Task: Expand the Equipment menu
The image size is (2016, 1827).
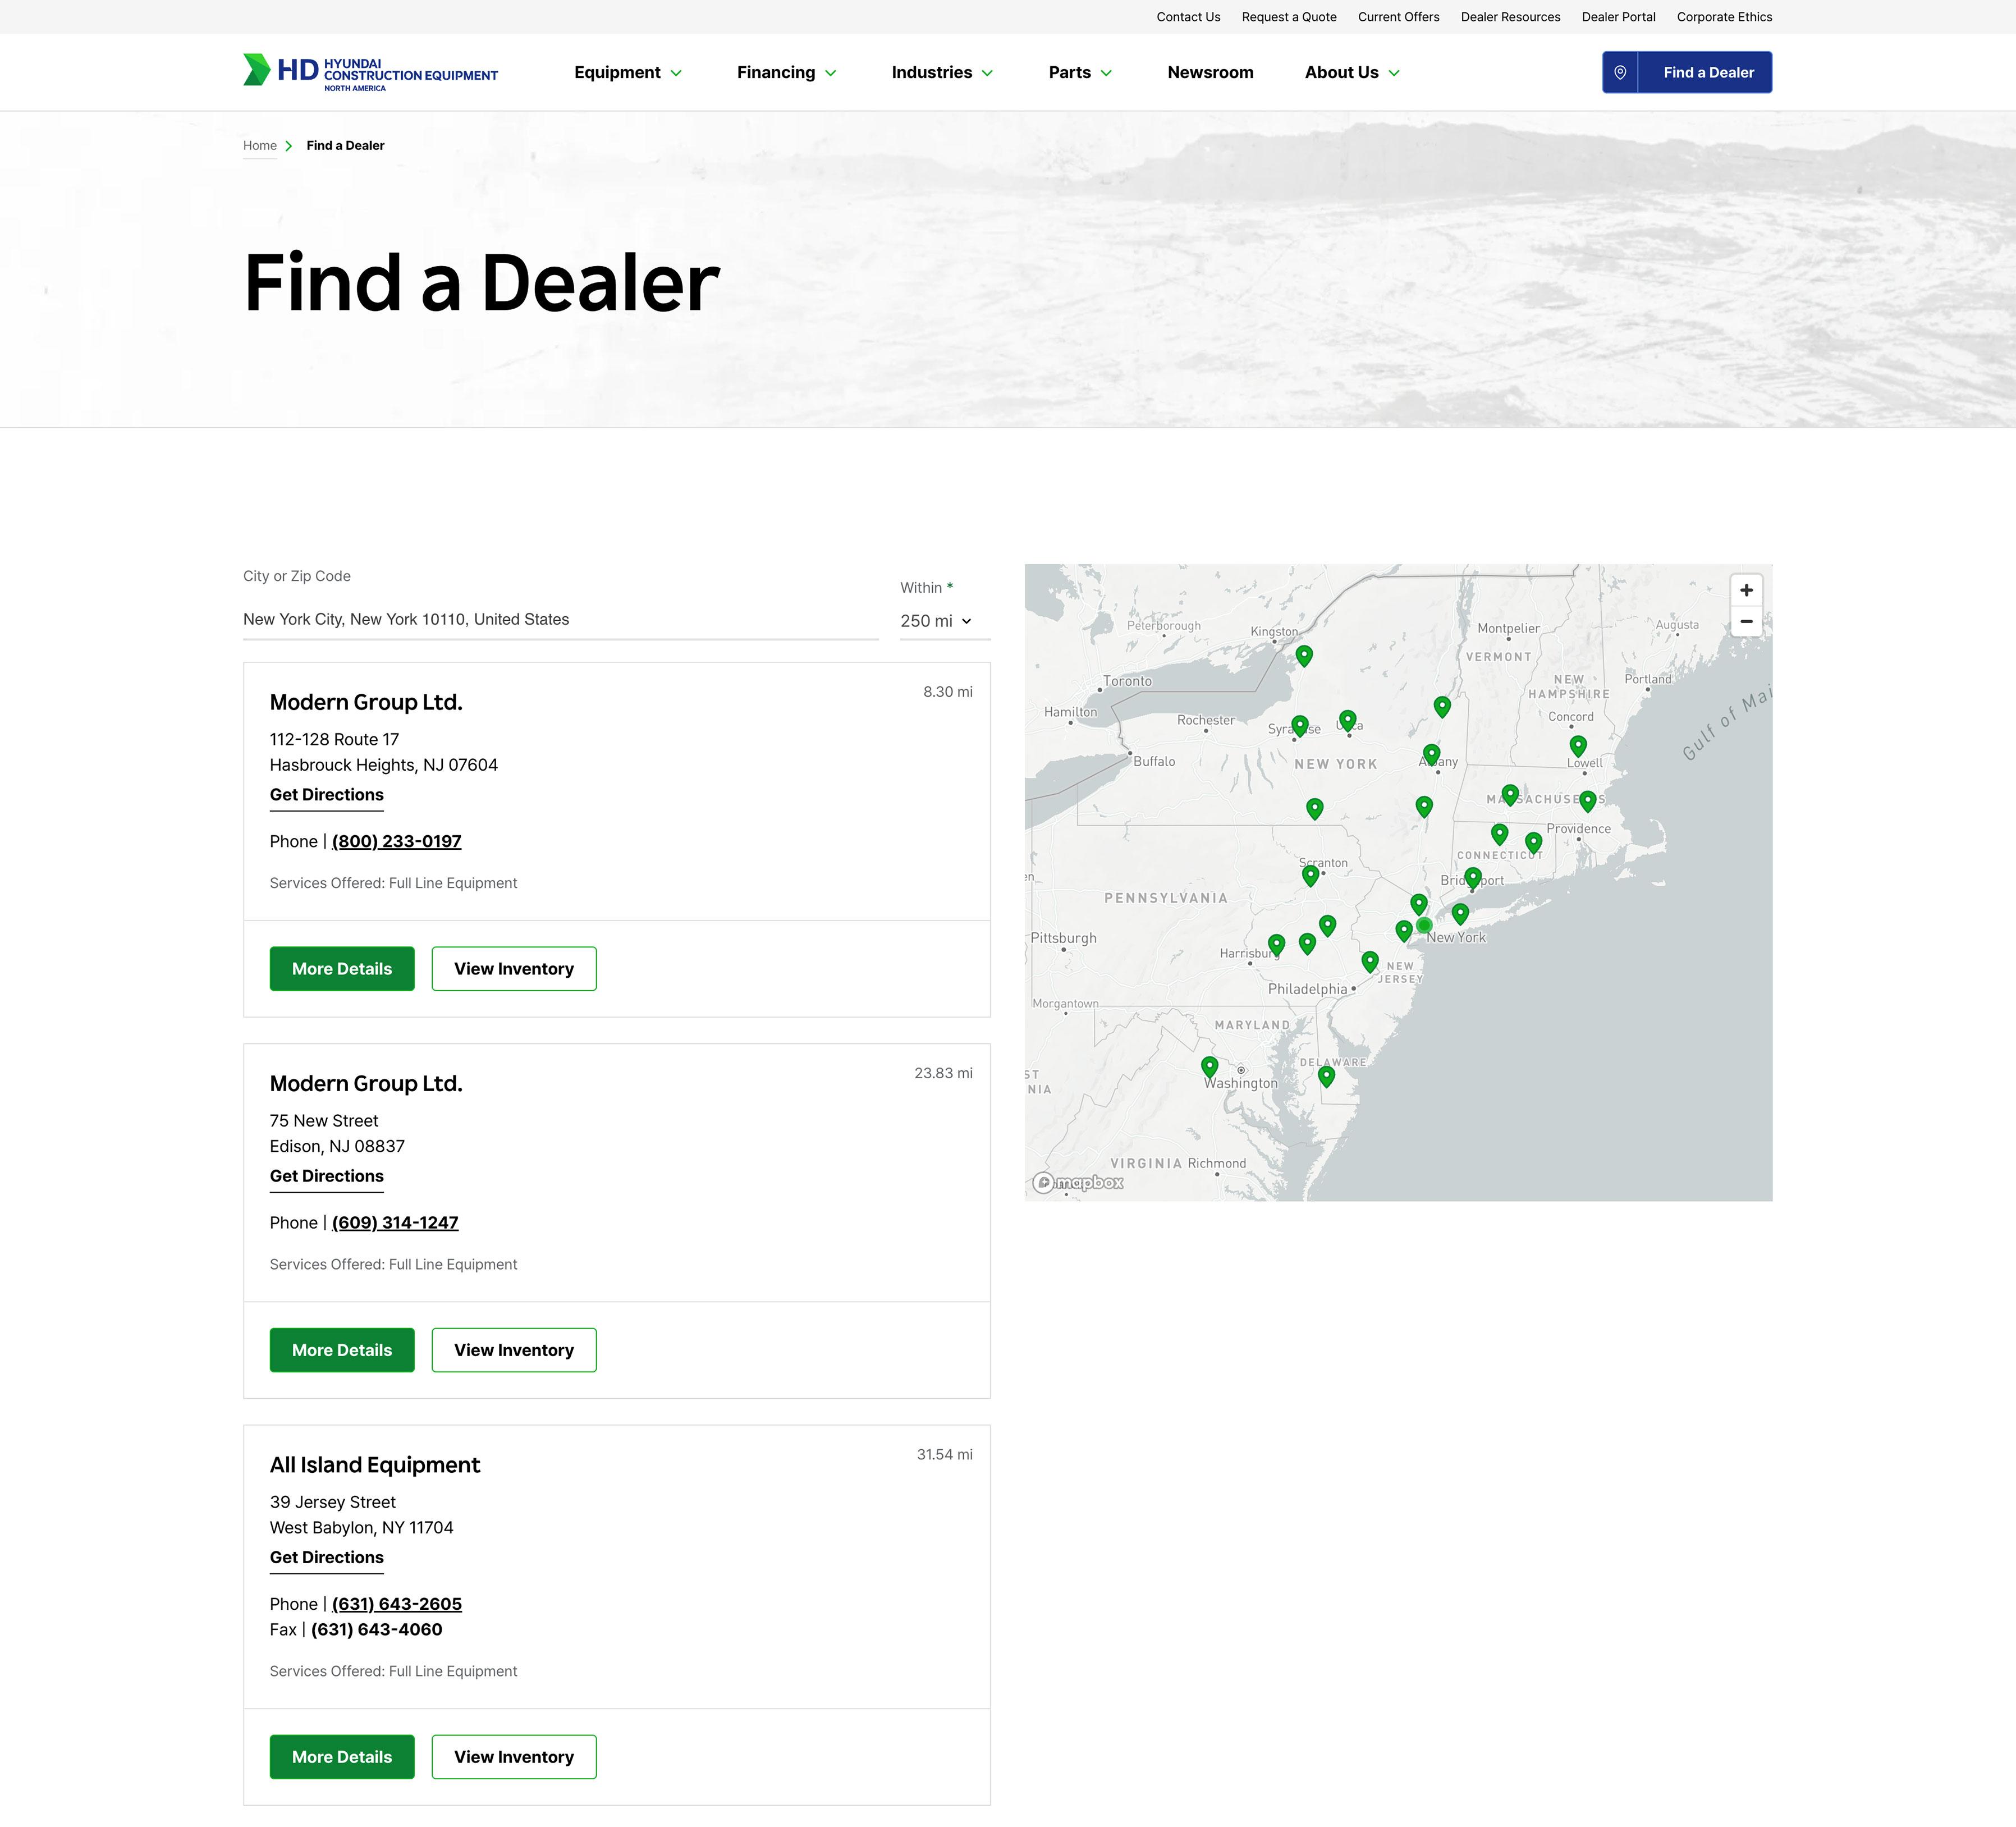Action: coord(628,72)
